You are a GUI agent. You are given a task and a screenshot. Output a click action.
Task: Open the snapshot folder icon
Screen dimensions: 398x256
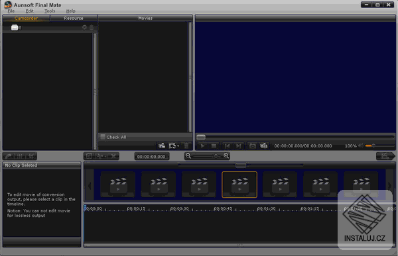pyautogui.click(x=264, y=146)
